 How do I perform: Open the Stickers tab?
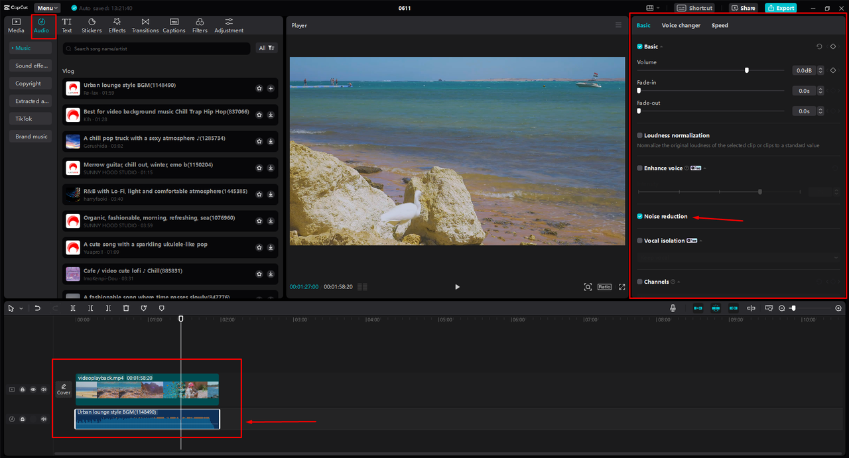92,26
